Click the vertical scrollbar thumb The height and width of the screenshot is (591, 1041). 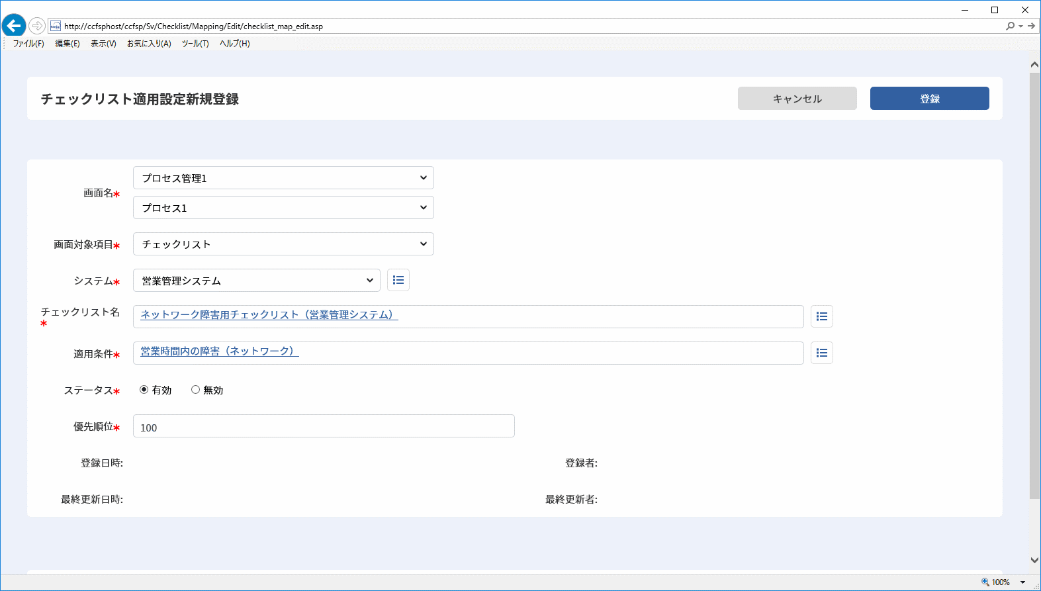[x=1034, y=285]
